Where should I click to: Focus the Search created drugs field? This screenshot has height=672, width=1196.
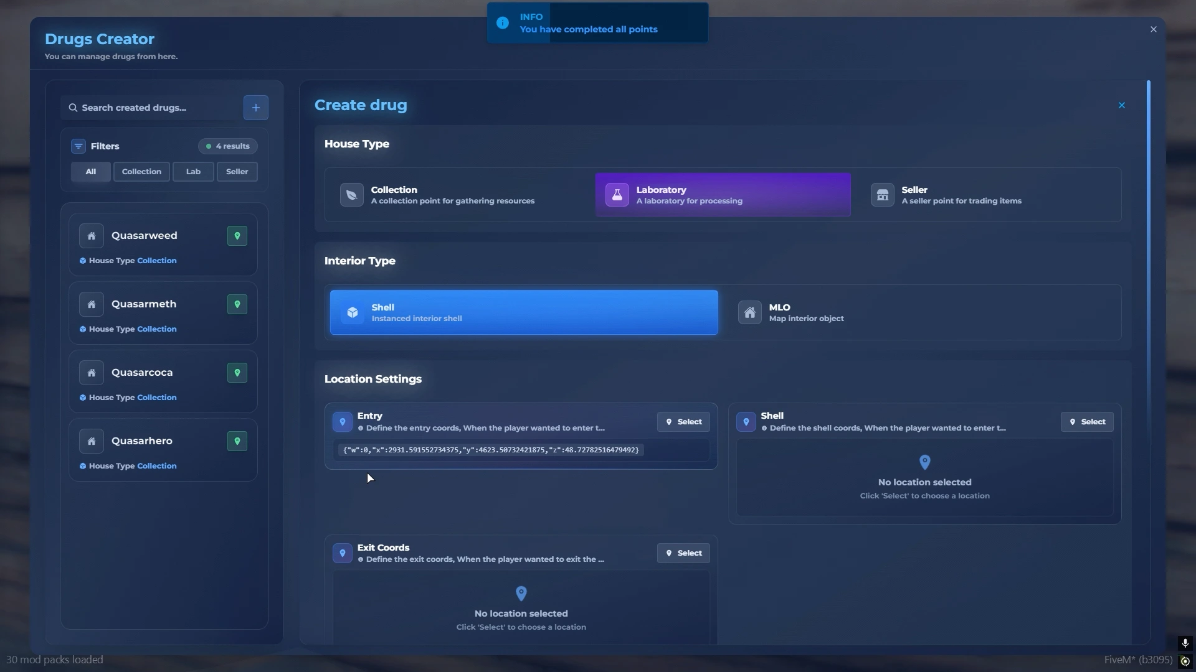(x=150, y=108)
